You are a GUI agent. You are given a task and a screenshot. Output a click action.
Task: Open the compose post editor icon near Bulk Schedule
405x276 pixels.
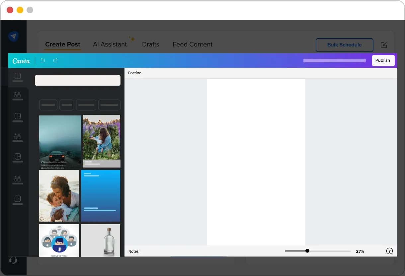[384, 45]
